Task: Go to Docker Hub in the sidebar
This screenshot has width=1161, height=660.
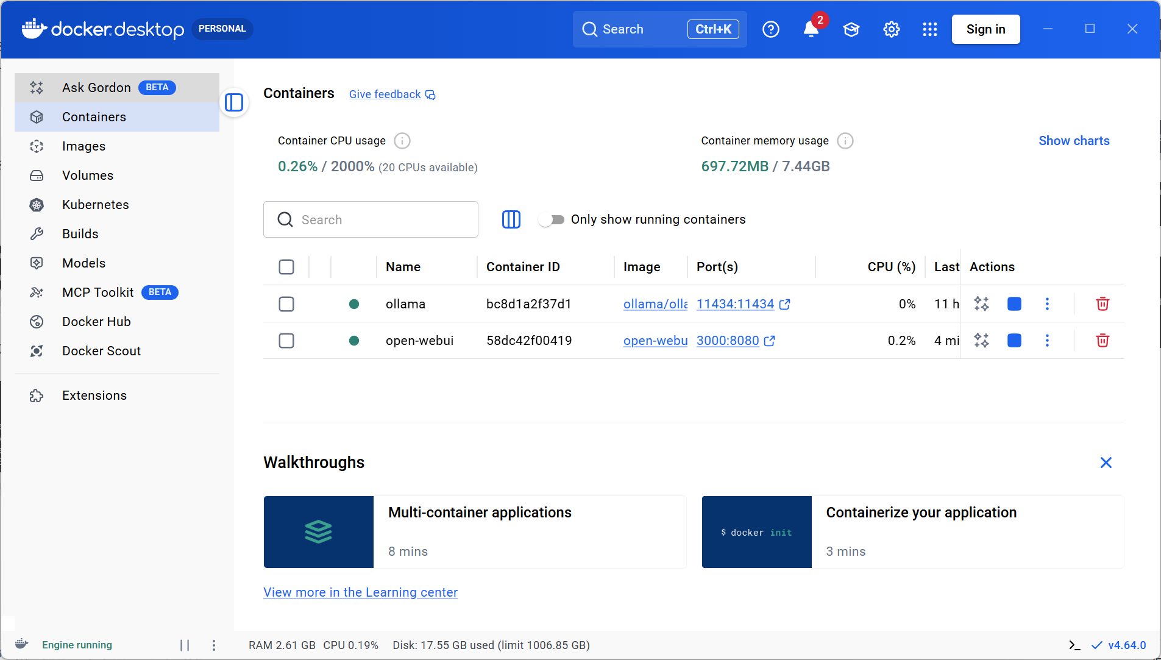Action: [117, 322]
